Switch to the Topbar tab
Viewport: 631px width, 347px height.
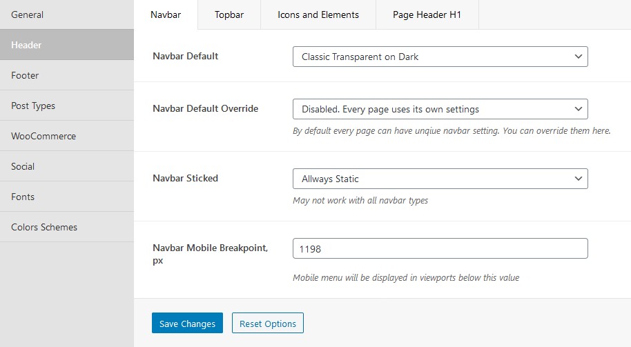tap(229, 15)
